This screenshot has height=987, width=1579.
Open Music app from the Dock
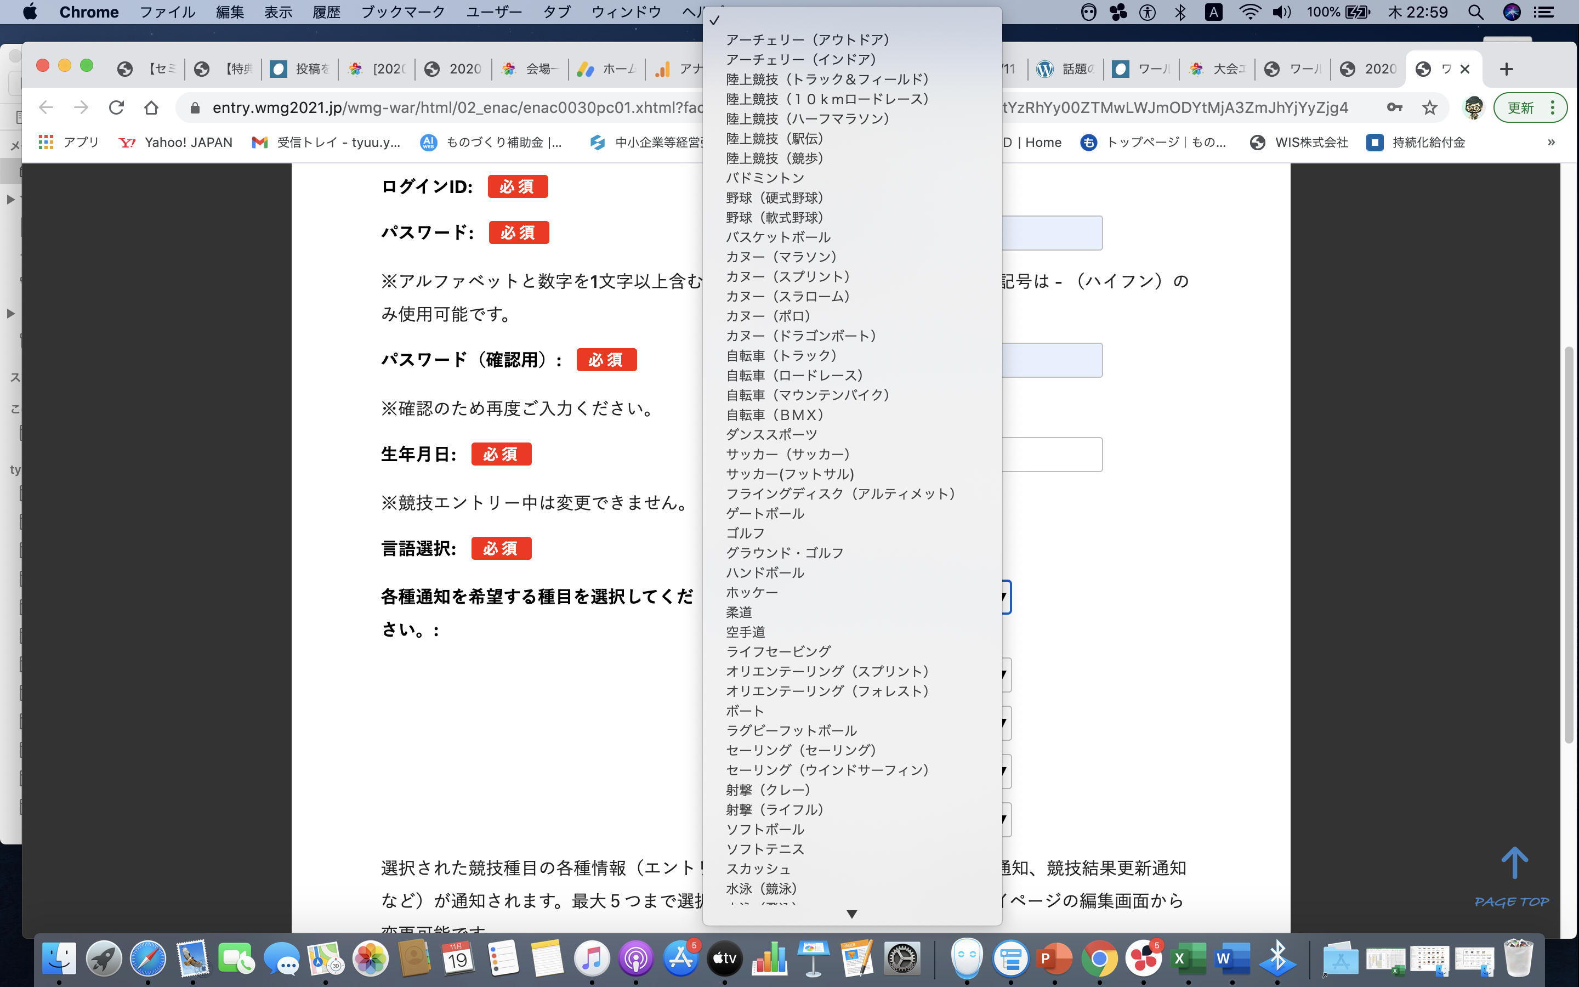pos(592,958)
